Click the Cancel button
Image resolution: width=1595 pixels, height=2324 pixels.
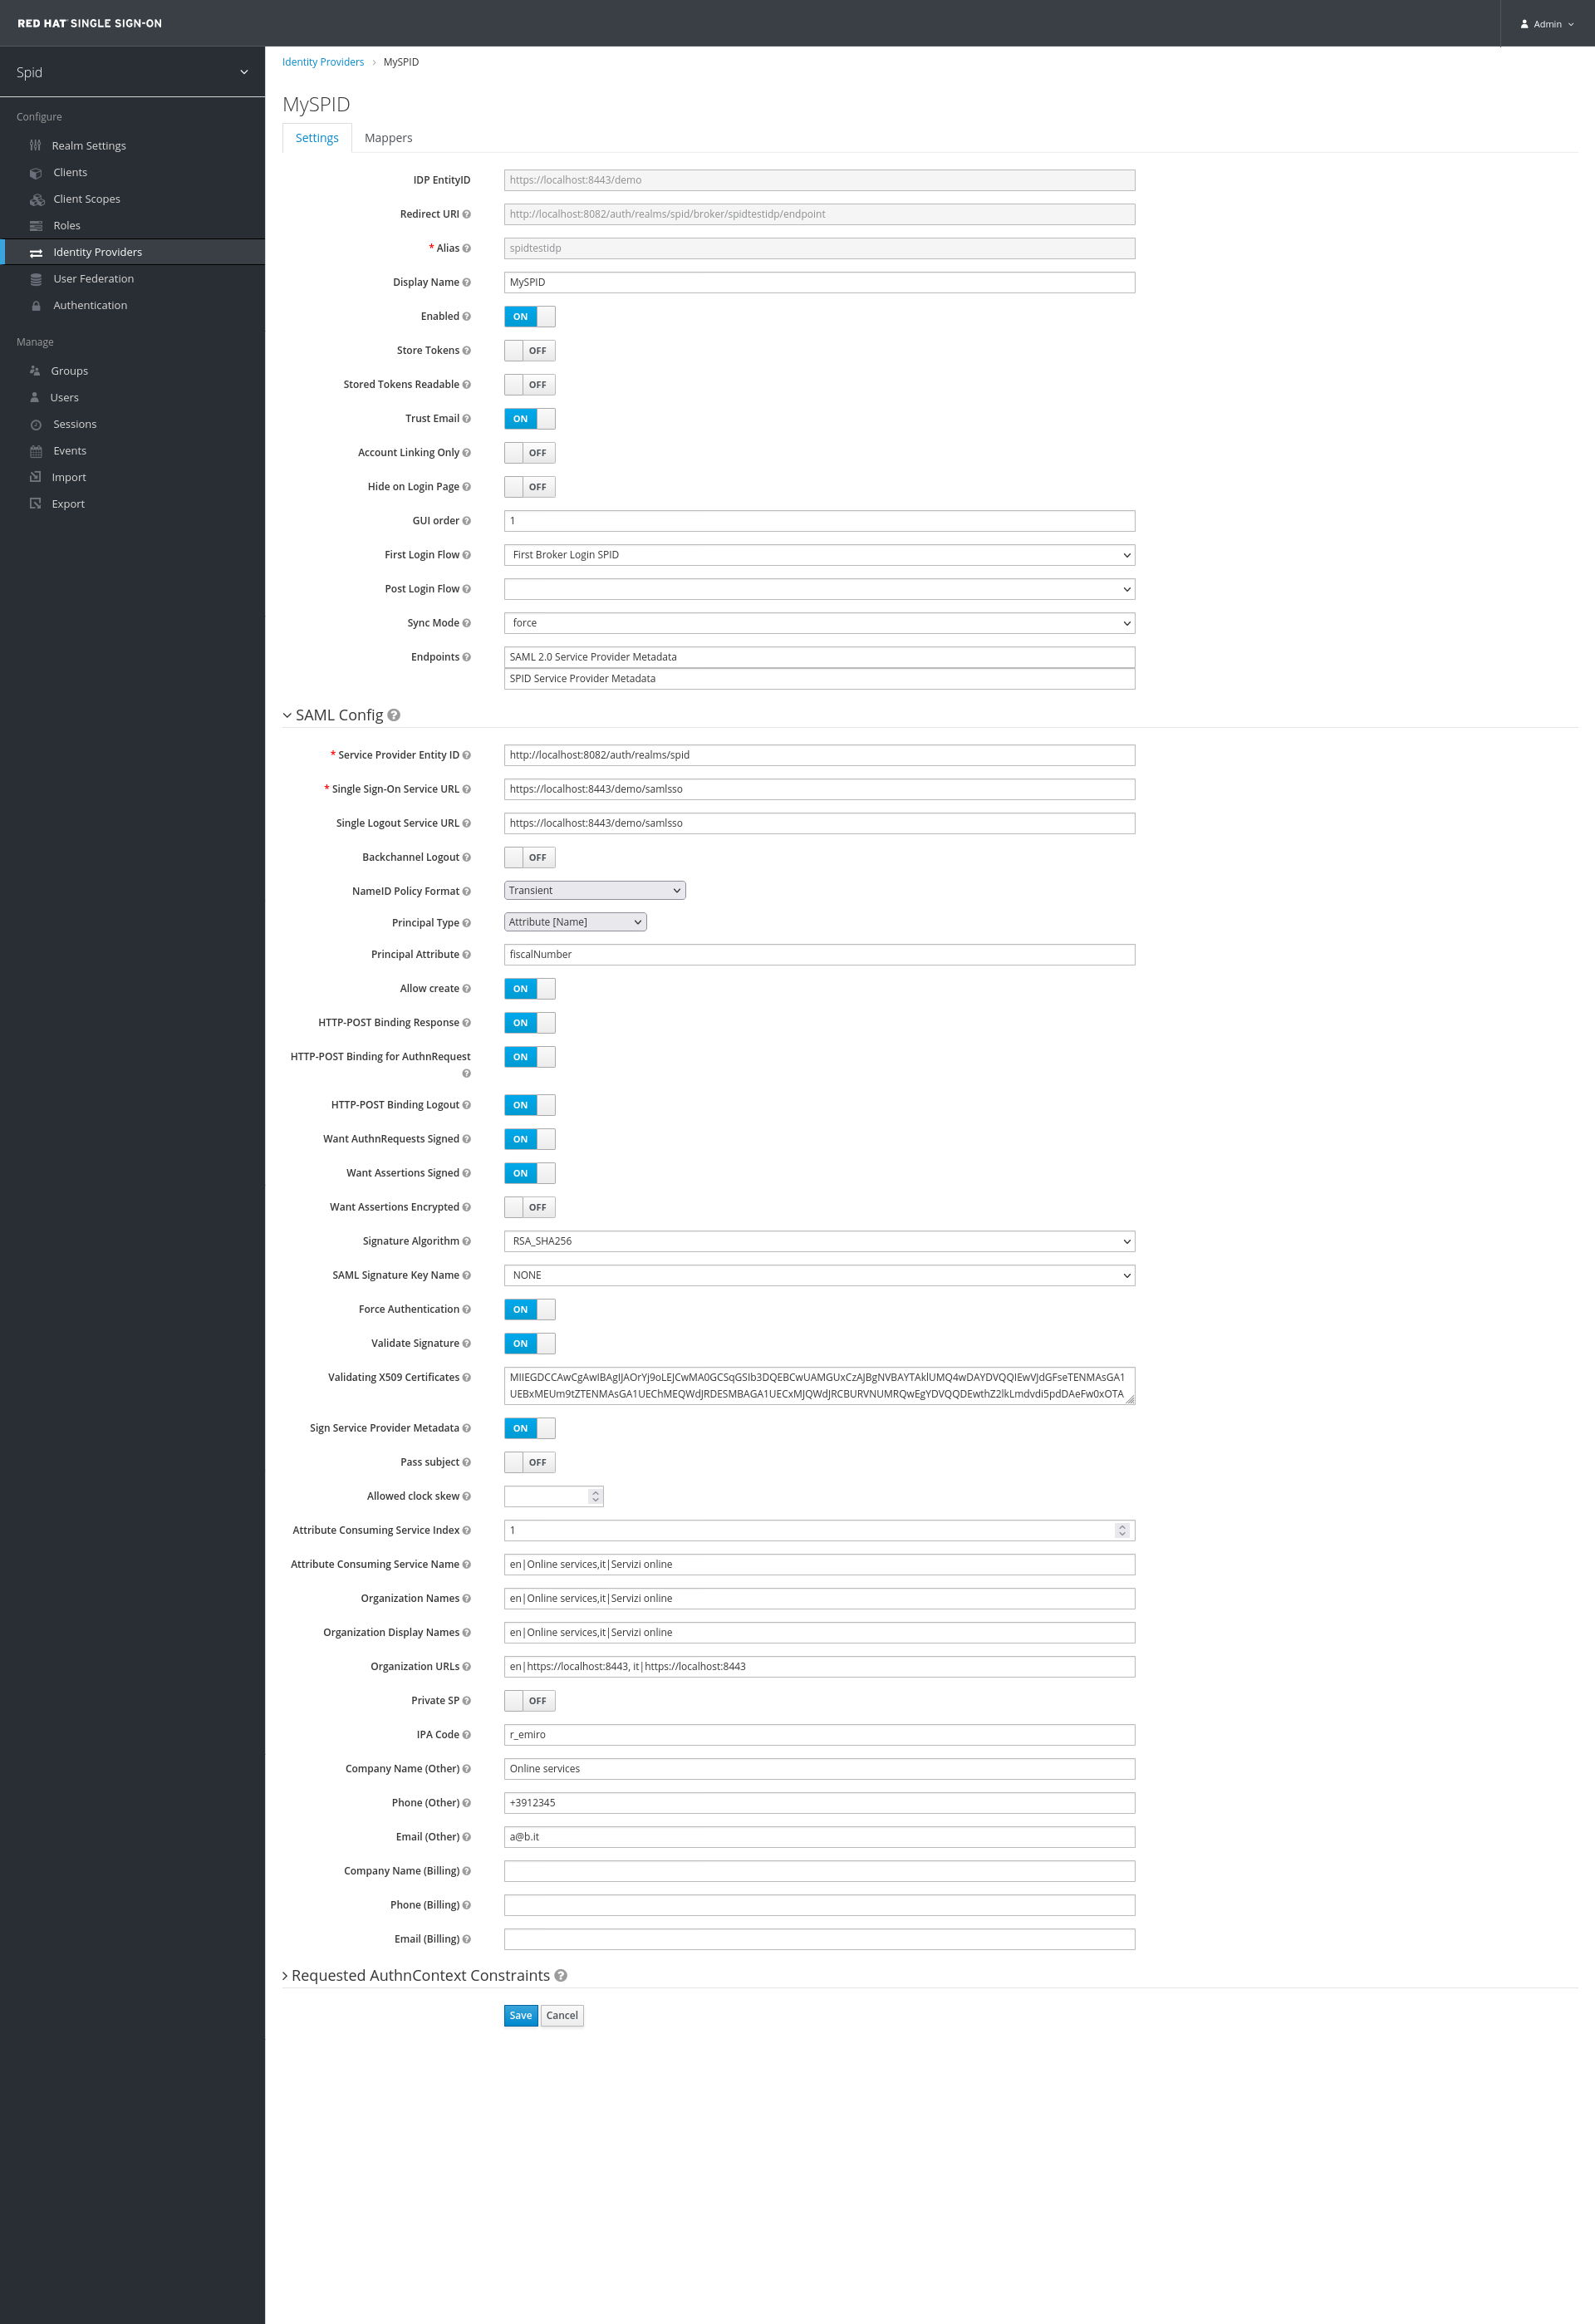point(562,2015)
